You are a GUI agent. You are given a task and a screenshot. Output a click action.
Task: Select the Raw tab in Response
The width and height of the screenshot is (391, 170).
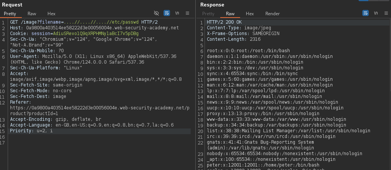click(x=230, y=14)
